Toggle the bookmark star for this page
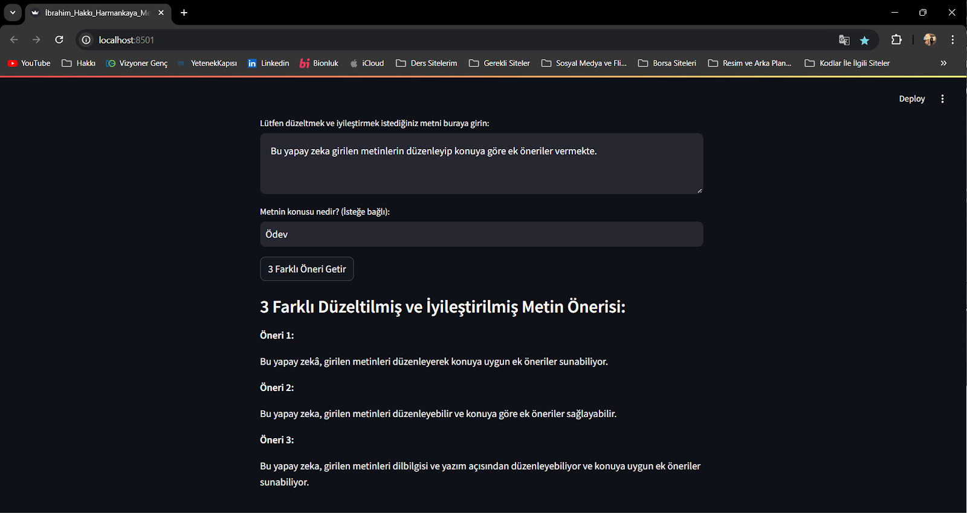The image size is (967, 513). pos(865,40)
